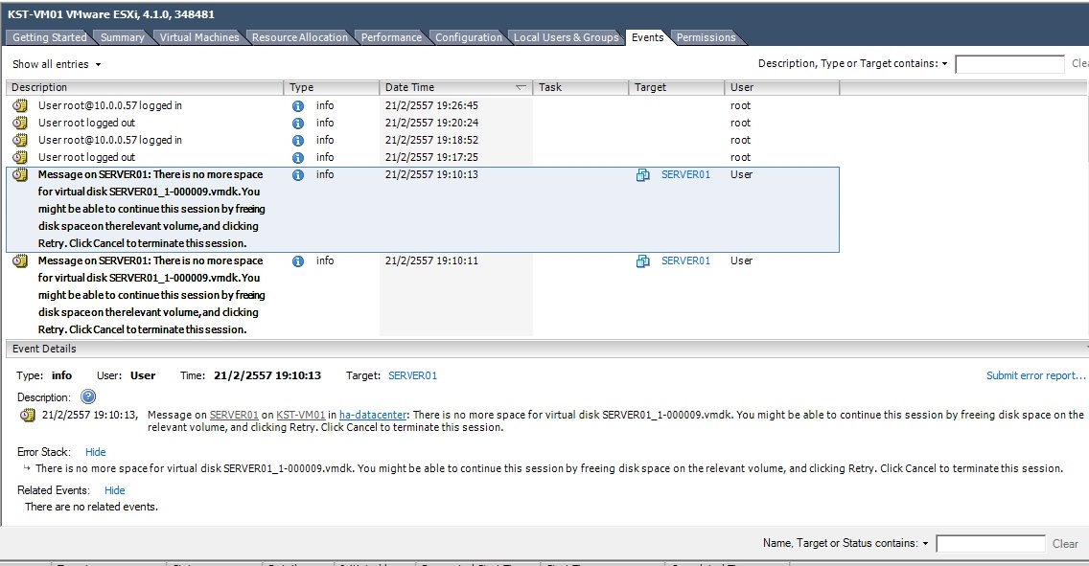Viewport: 1089px width, 566px height.
Task: Open the Description, Type or Target contains dropdown
Action: (x=853, y=63)
